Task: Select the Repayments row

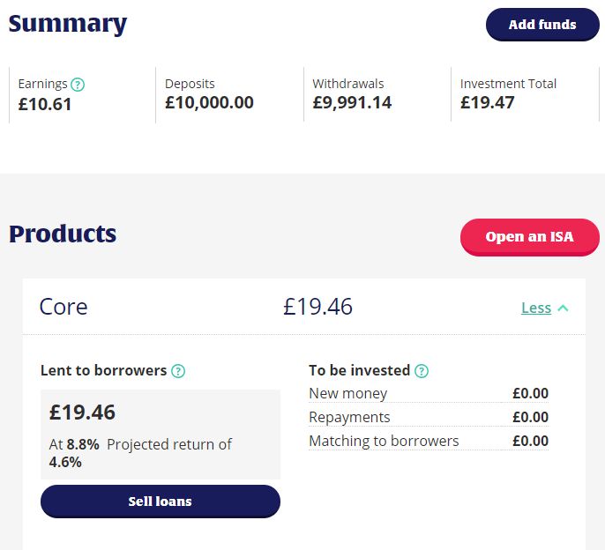Action: (429, 417)
